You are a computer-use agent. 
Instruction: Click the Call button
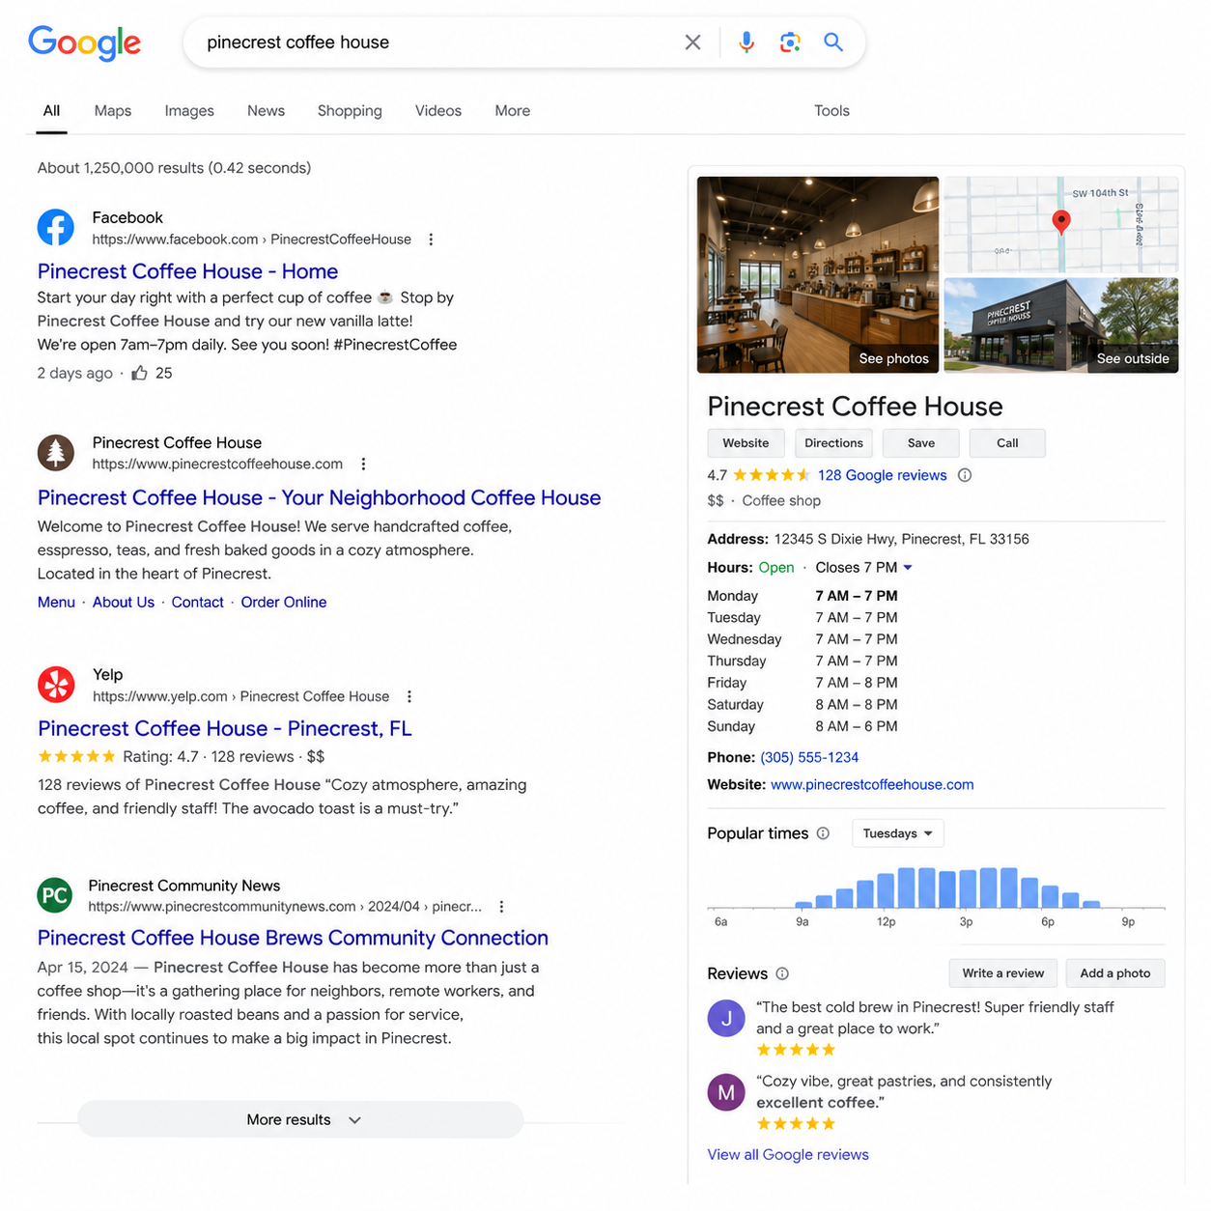pyautogui.click(x=1007, y=443)
